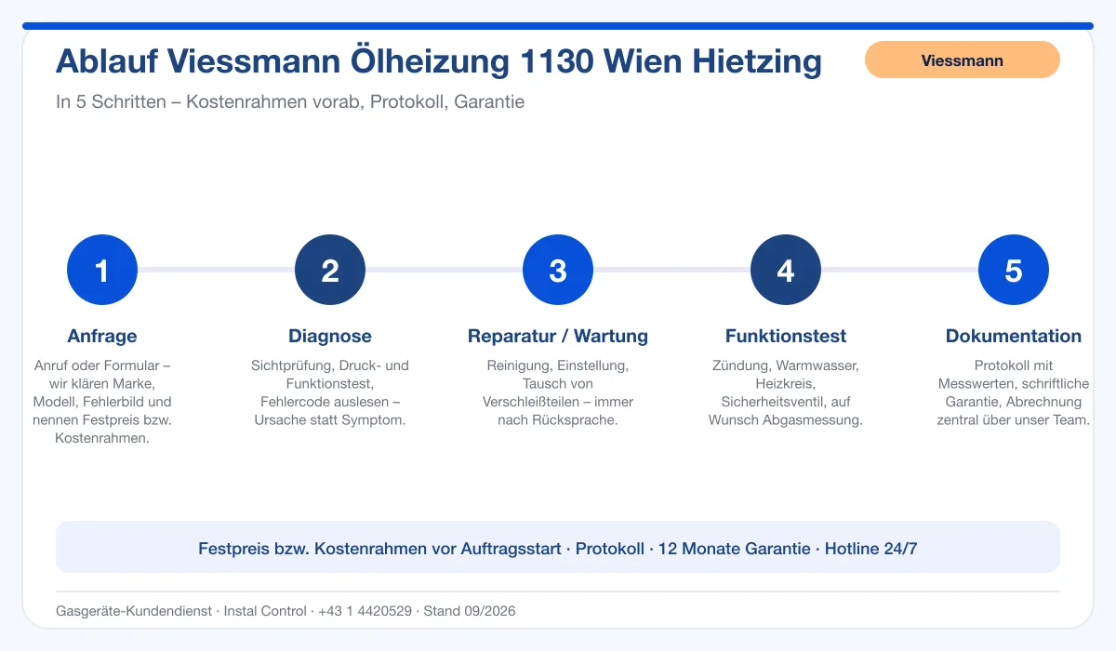The height and width of the screenshot is (651, 1116).
Task: Click the step 2 circle icon
Action: click(330, 270)
